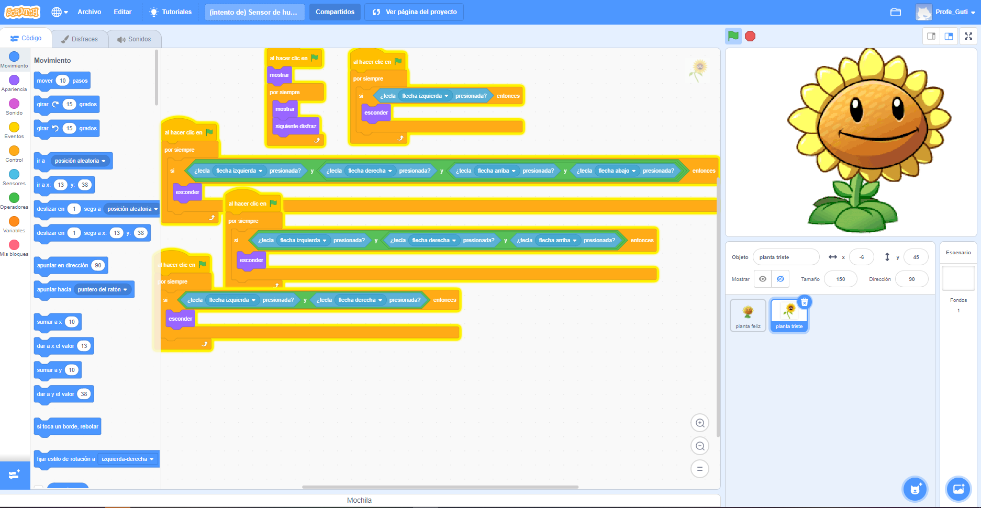Select the Sensores block category
The height and width of the screenshot is (508, 981).
tap(14, 177)
